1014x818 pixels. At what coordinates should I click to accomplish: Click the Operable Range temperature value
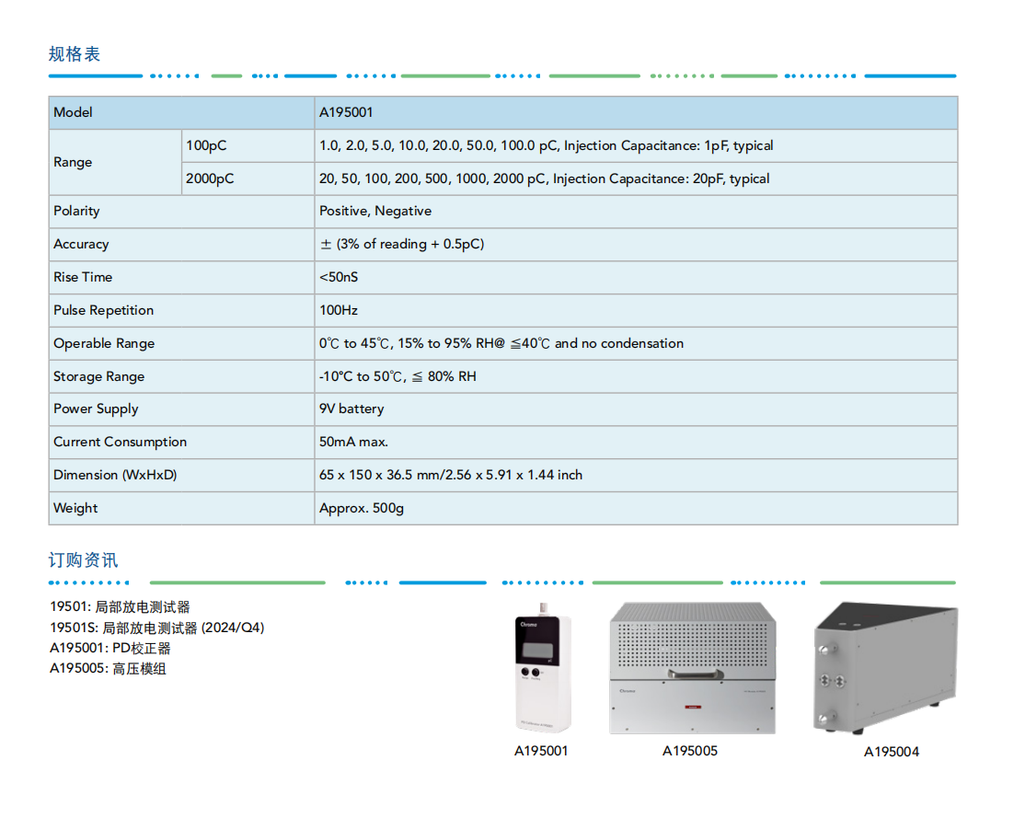501,343
